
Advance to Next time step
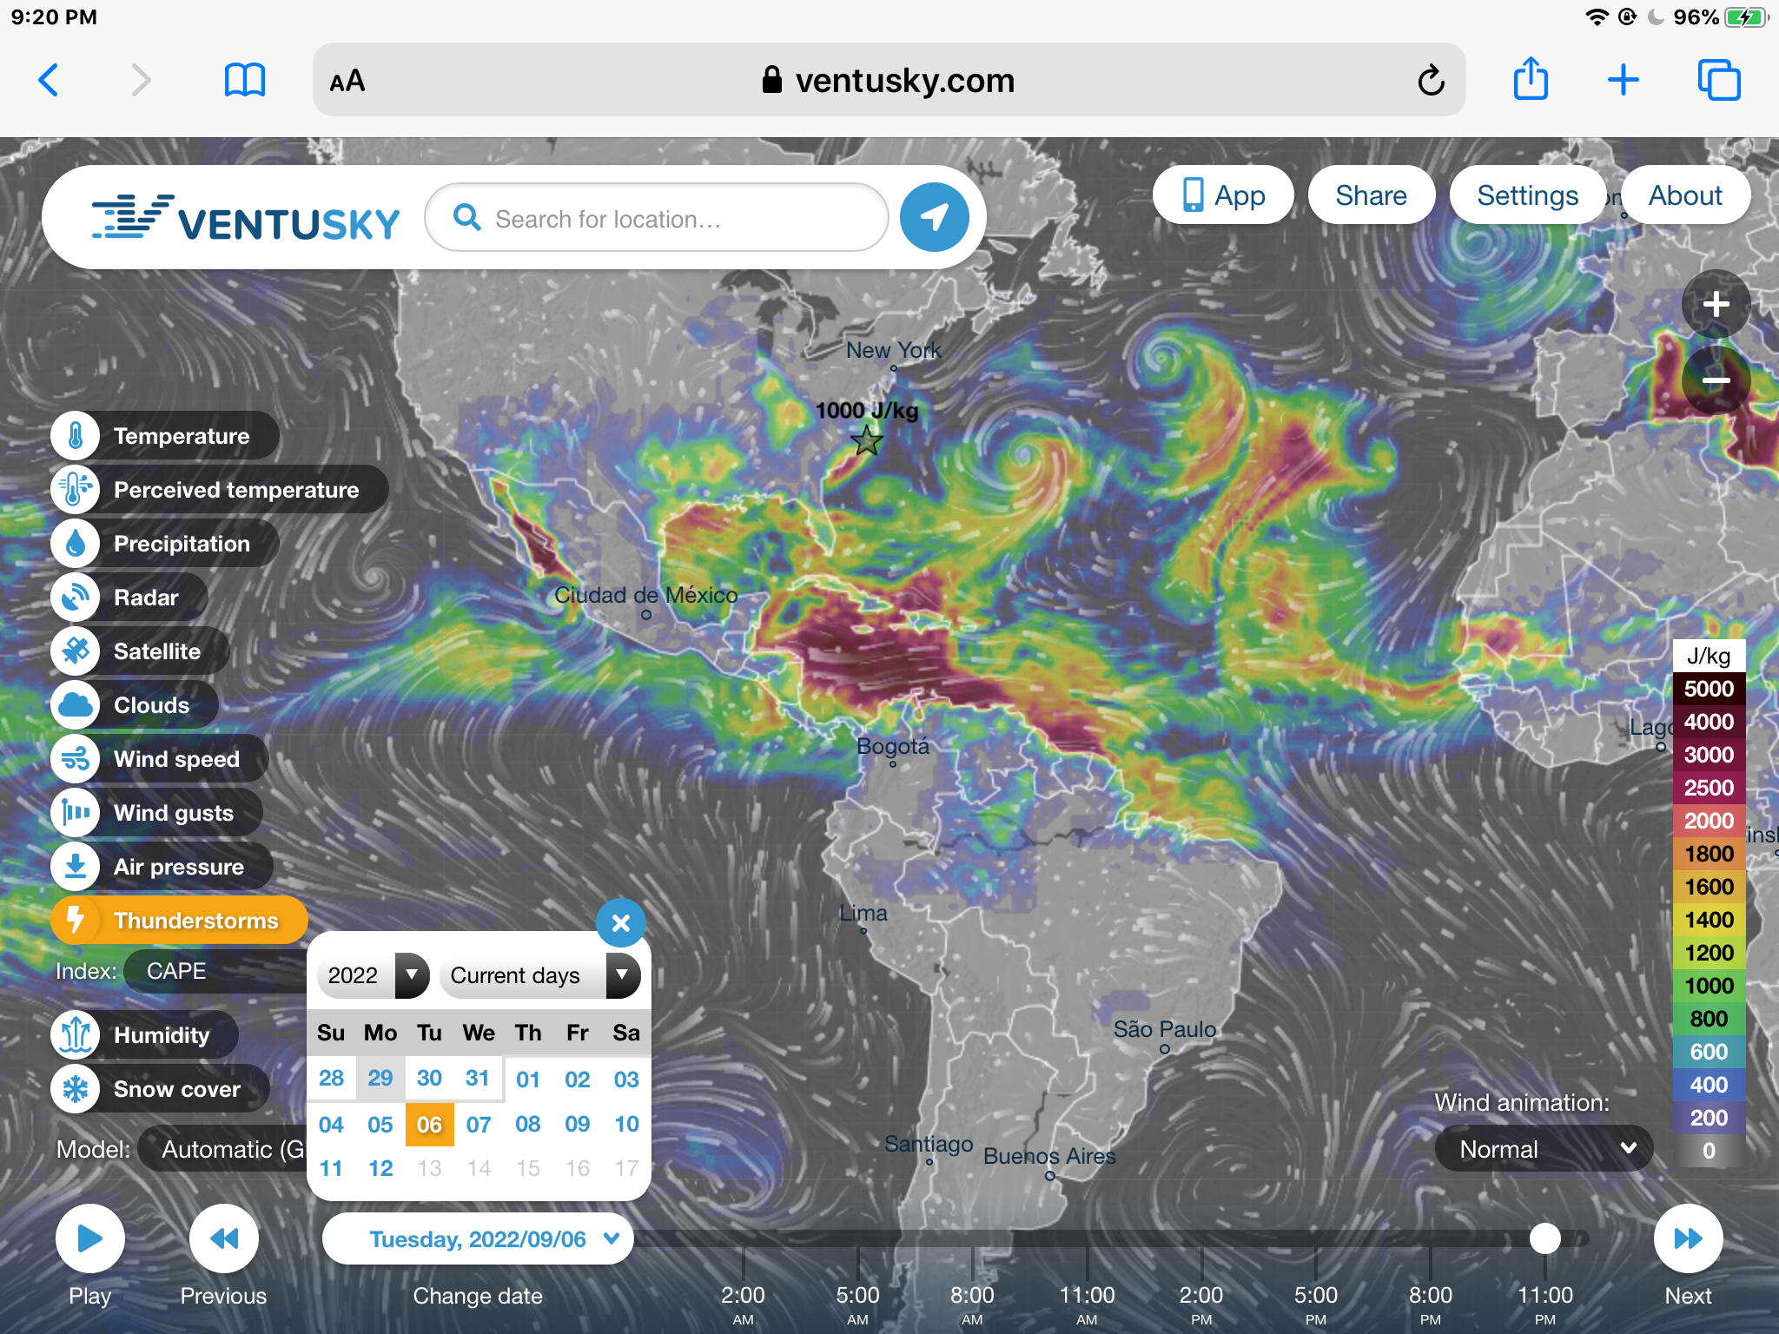tap(1688, 1238)
